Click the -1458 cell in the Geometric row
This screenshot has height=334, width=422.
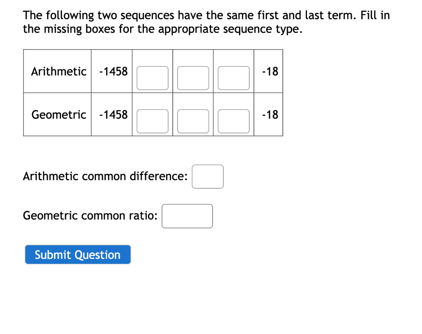(x=111, y=114)
